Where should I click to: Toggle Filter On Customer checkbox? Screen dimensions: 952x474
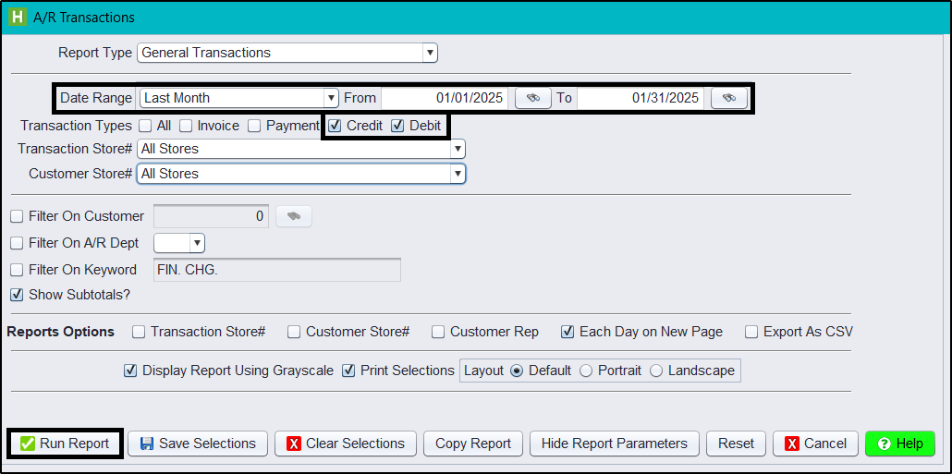[17, 216]
